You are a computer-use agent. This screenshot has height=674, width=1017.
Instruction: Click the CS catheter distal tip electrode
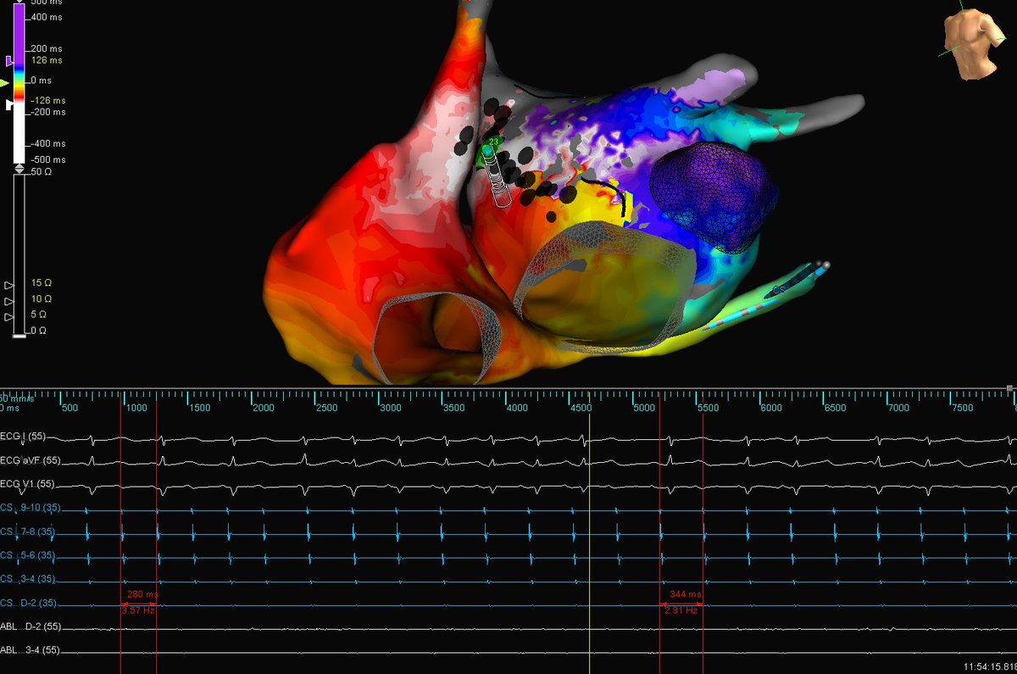(x=826, y=265)
